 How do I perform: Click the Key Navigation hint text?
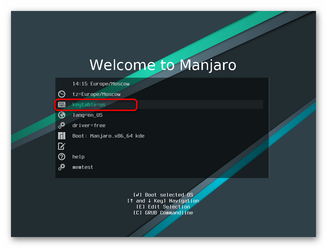(x=163, y=201)
